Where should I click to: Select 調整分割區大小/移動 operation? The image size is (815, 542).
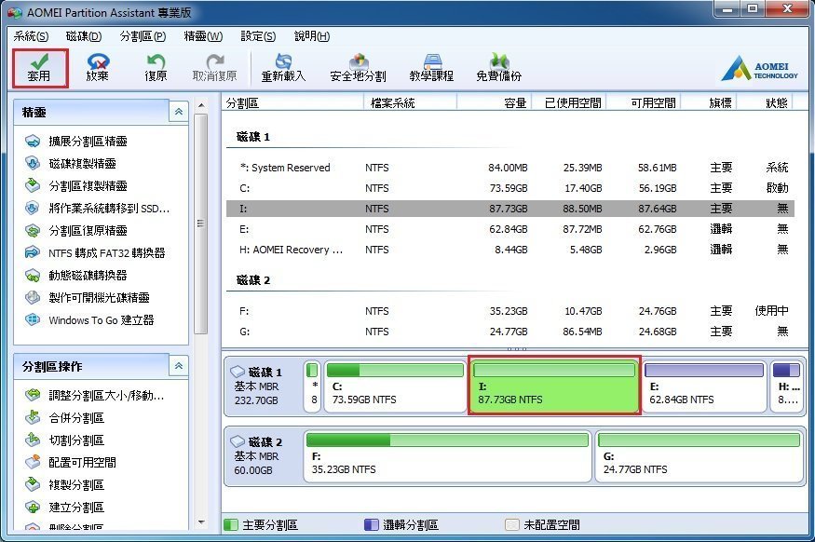pos(95,396)
